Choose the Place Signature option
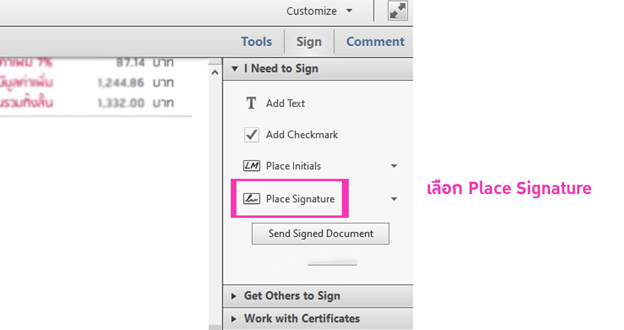This screenshot has width=624, height=330. 300,199
